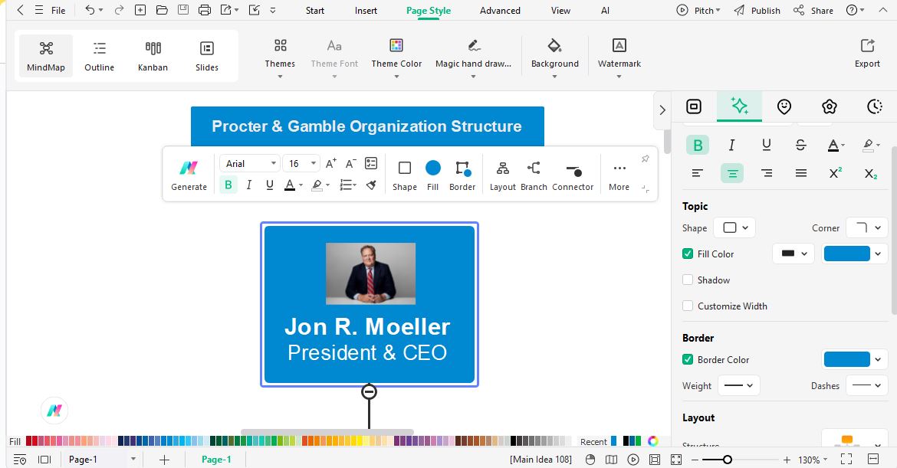Toggle underline in the right panel

(767, 145)
